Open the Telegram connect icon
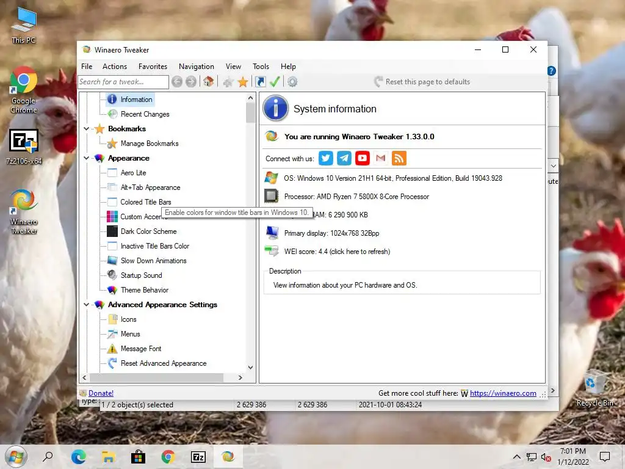This screenshot has width=625, height=469. [344, 158]
